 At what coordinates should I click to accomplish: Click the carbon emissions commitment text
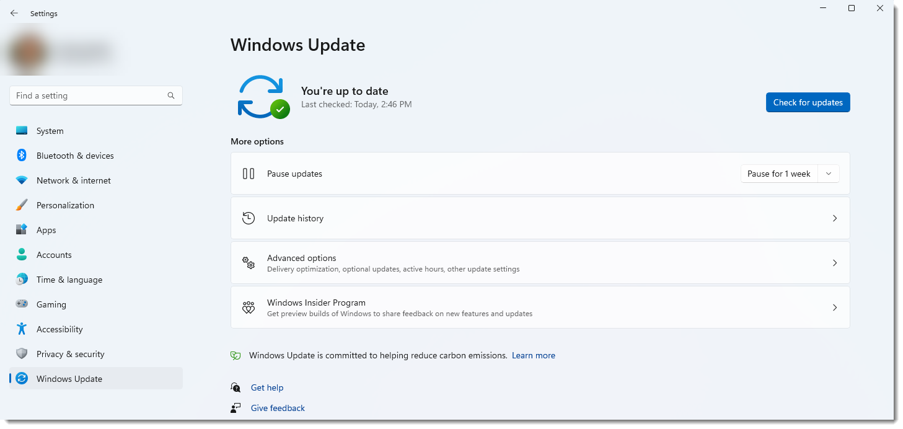[x=378, y=356]
